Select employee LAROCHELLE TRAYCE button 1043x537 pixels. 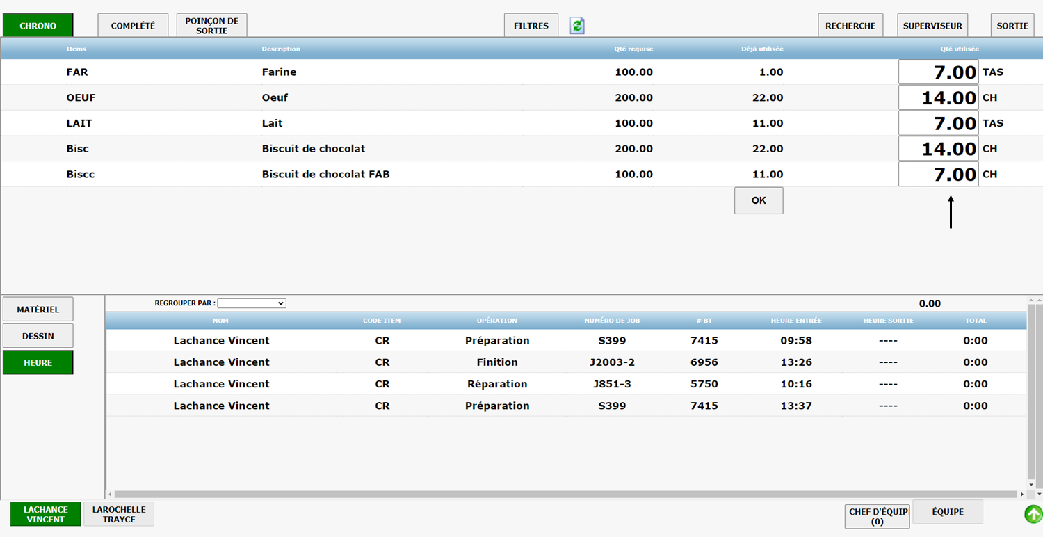point(119,514)
